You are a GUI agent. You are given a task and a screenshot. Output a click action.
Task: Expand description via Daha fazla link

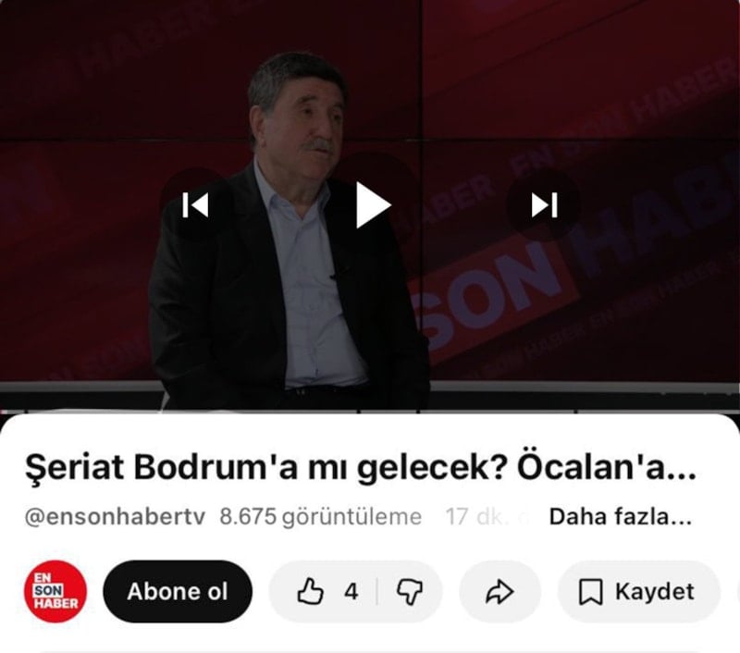tap(621, 517)
